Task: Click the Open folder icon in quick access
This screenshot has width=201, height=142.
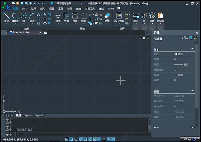Action: point(18,3)
